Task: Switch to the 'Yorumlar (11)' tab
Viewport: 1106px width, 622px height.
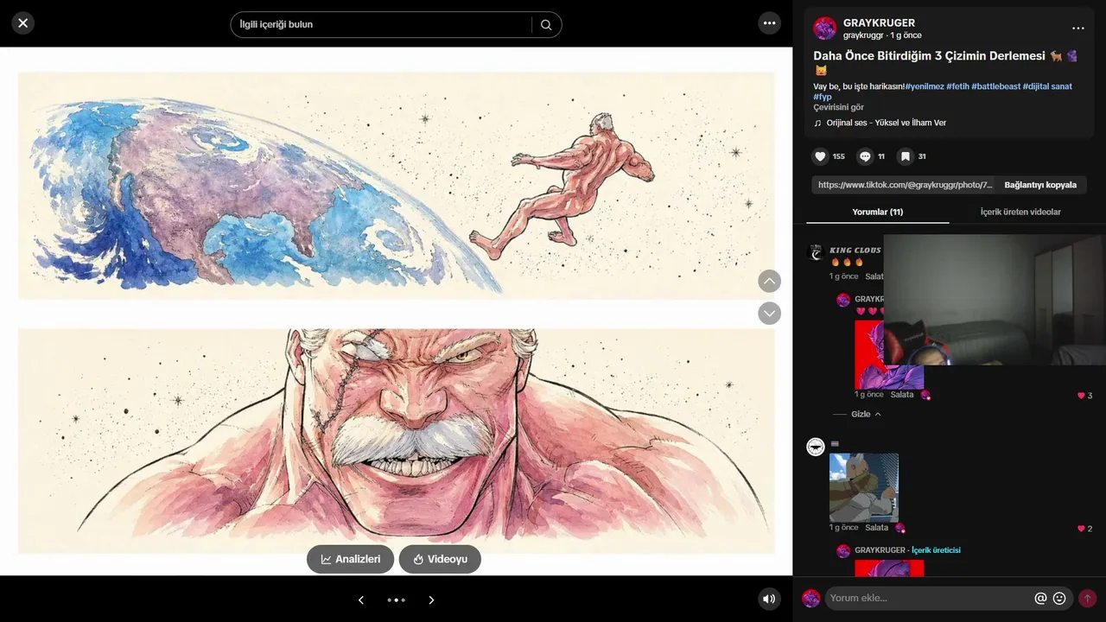Action: click(877, 212)
